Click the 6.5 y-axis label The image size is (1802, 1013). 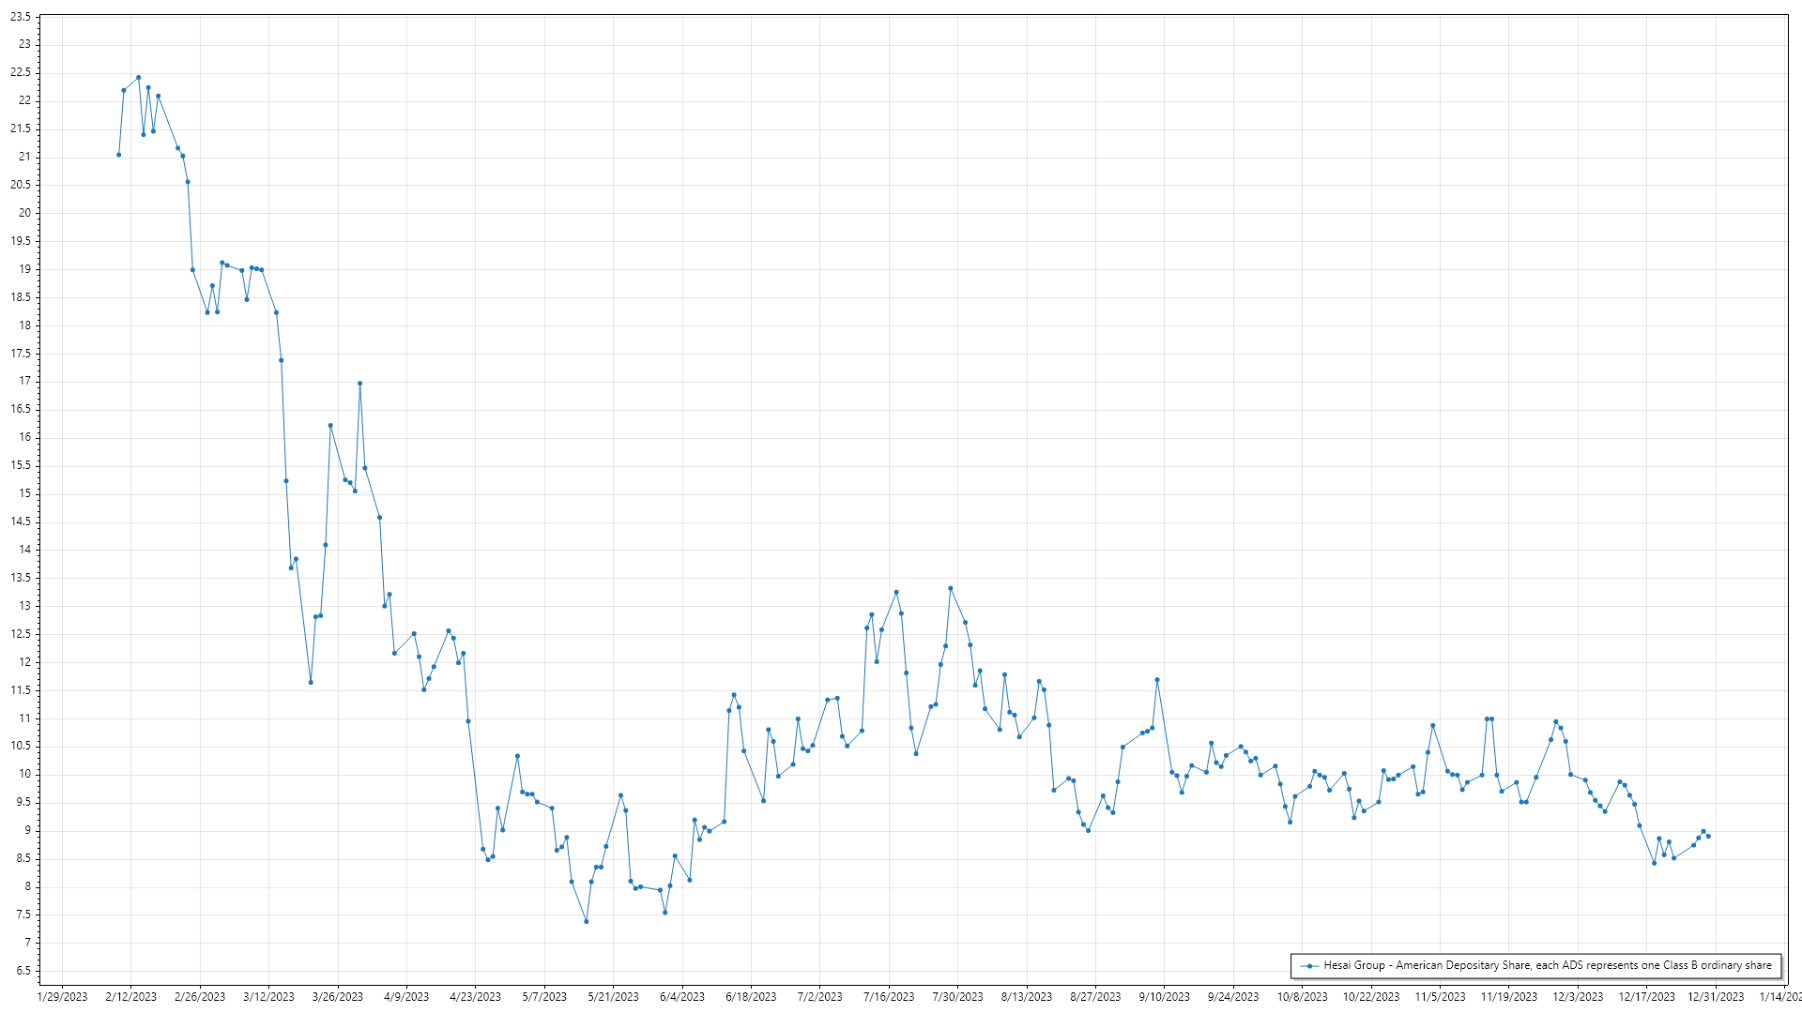(23, 971)
